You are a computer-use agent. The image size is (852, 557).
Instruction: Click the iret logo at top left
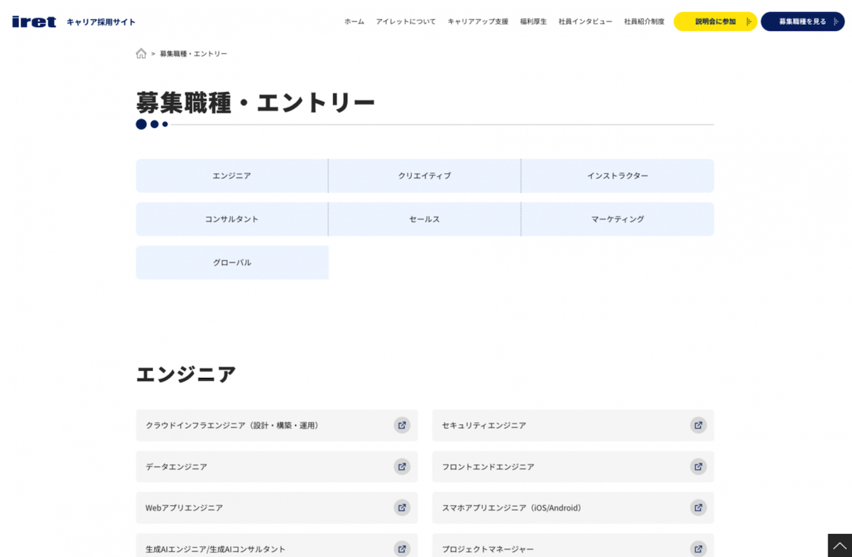(x=33, y=21)
